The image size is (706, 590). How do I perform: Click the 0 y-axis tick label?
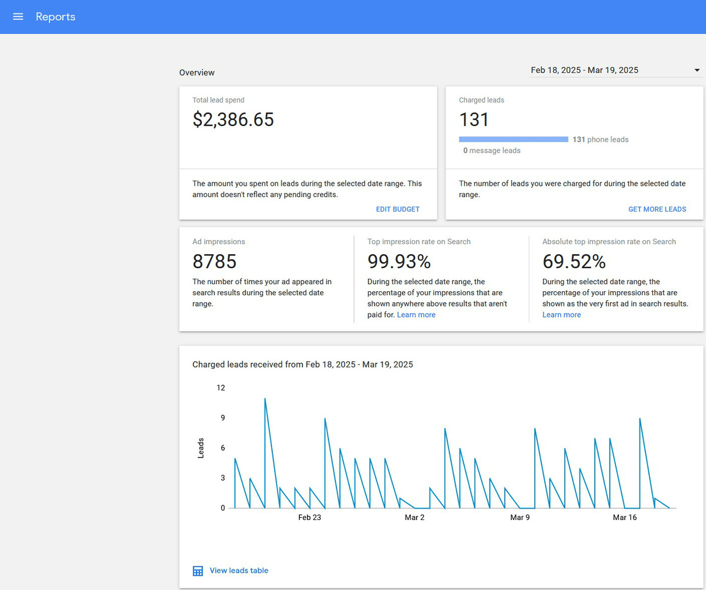222,508
